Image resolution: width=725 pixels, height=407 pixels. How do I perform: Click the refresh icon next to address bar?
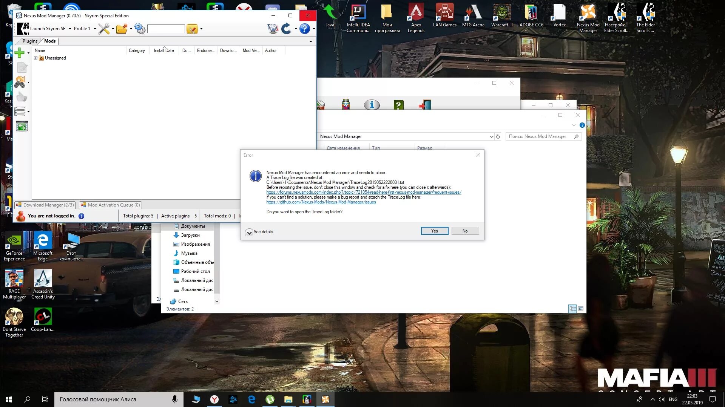pos(498,136)
